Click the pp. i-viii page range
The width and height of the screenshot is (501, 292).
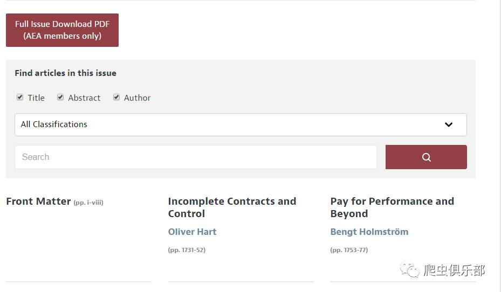coord(88,203)
